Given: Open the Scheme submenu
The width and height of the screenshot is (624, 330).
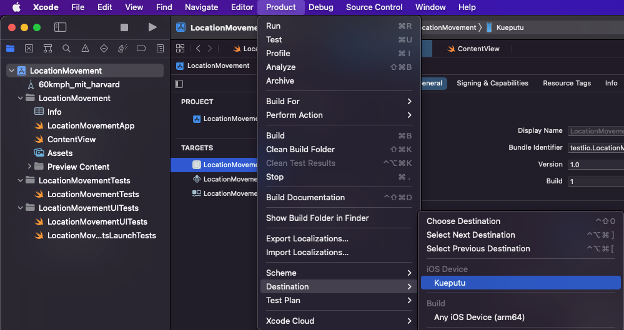Looking at the screenshot, I should (x=339, y=273).
